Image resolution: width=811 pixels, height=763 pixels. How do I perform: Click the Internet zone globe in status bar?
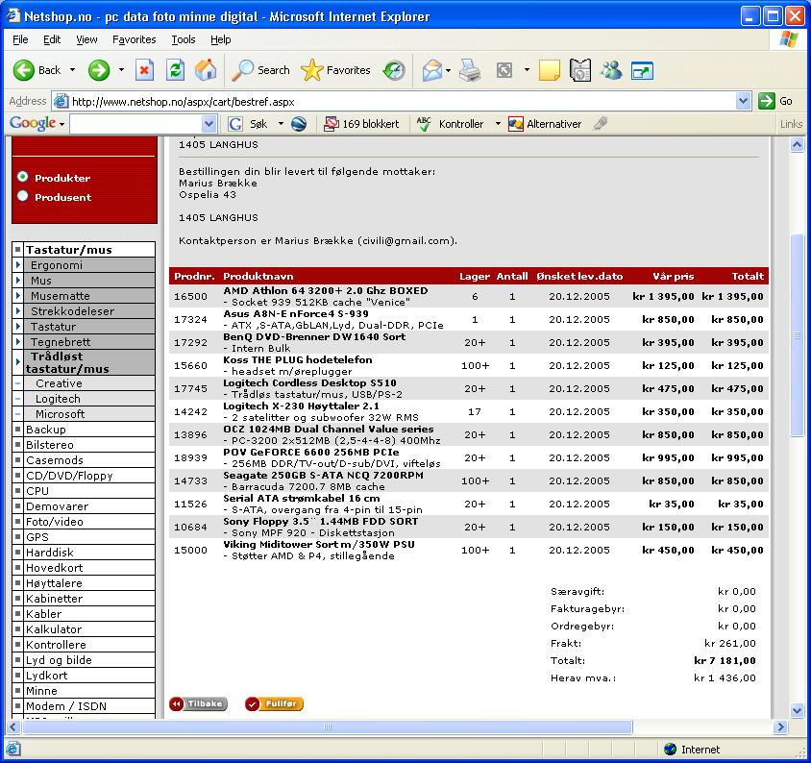pyautogui.click(x=671, y=749)
